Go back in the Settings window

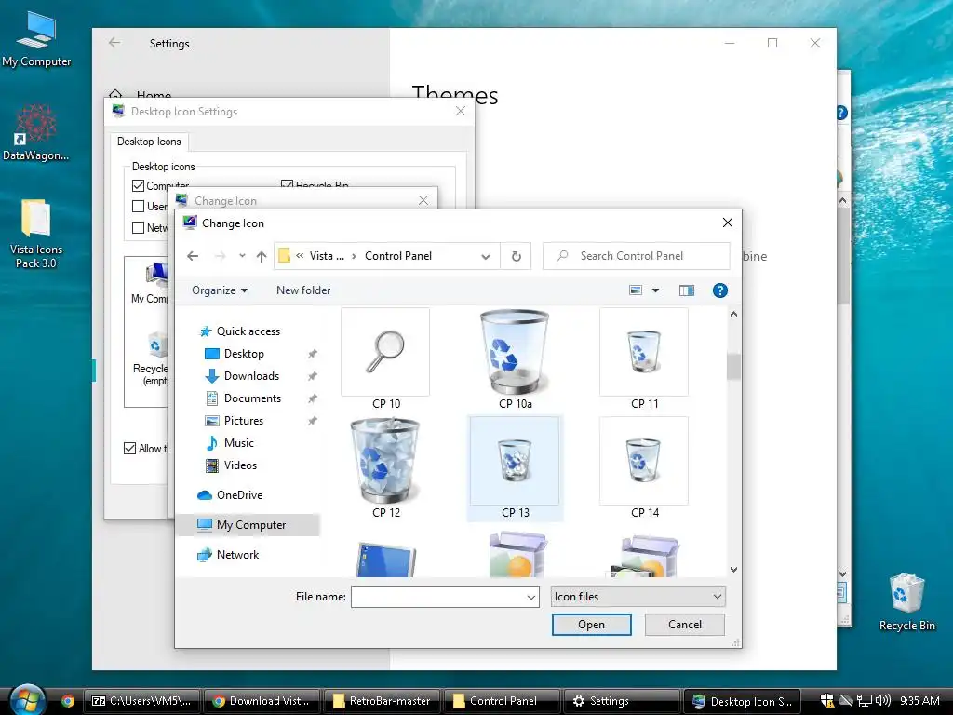114,43
